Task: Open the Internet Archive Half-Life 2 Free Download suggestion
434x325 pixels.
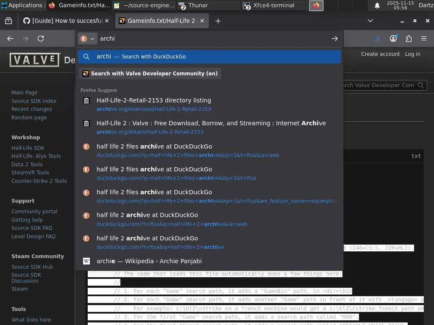Action: [209, 127]
